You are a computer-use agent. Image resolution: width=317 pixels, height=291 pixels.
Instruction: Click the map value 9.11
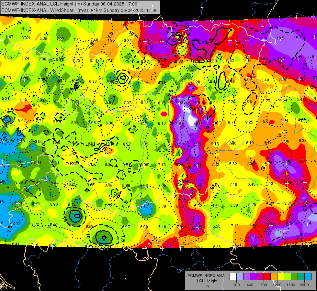point(38,162)
